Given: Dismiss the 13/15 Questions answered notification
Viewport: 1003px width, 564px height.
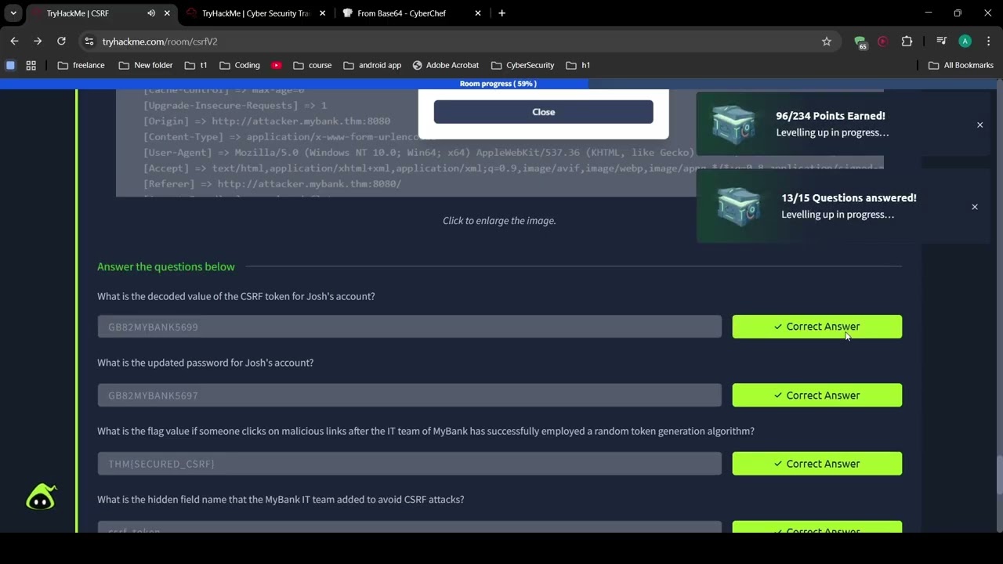Looking at the screenshot, I should tap(975, 207).
